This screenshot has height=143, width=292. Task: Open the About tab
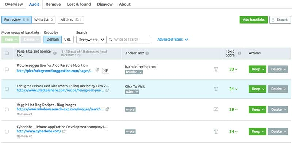coord(125,4)
